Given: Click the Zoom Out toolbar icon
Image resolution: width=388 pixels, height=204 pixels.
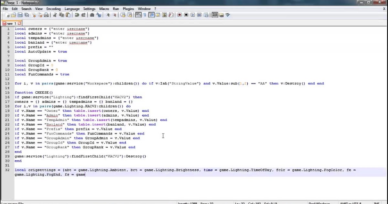Looking at the screenshot, I should (114, 15).
